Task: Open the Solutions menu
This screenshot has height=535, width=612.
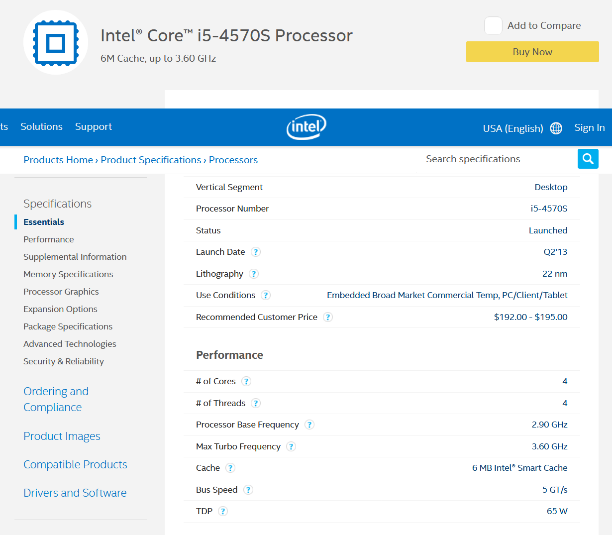Action: coord(41,126)
